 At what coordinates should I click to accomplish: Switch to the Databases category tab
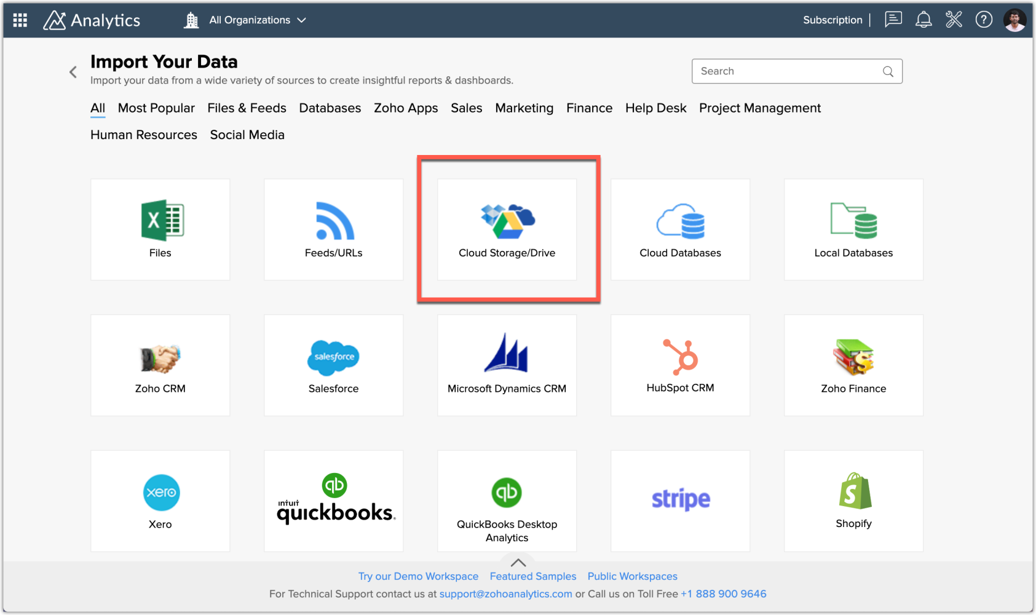[x=330, y=108]
